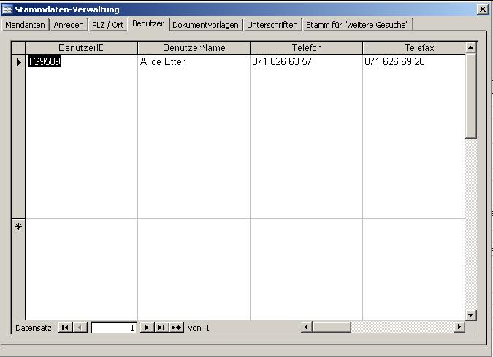Select the Telefon column header
Viewport: 493px width, 357px height.
(306, 48)
